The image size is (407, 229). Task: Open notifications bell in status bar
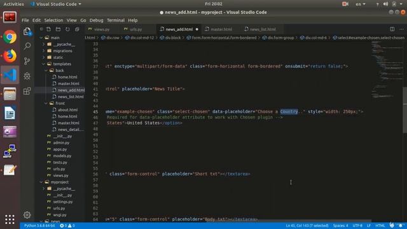coord(401,226)
